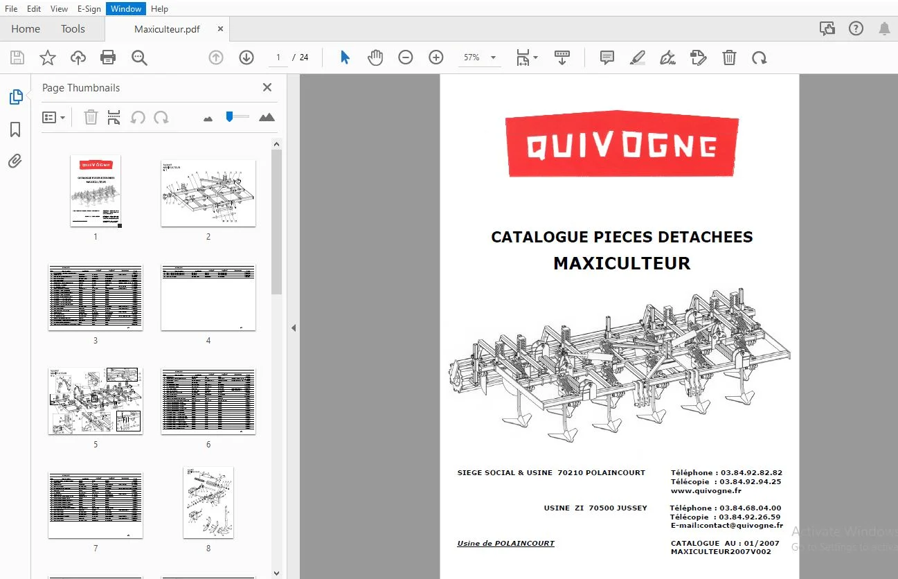Screen dimensions: 898x579
Task: Select the page 2 thumbnail
Action: pyautogui.click(x=208, y=193)
